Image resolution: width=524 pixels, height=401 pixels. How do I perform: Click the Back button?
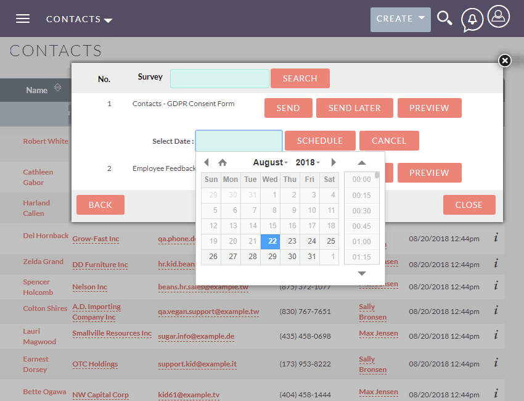coord(100,205)
